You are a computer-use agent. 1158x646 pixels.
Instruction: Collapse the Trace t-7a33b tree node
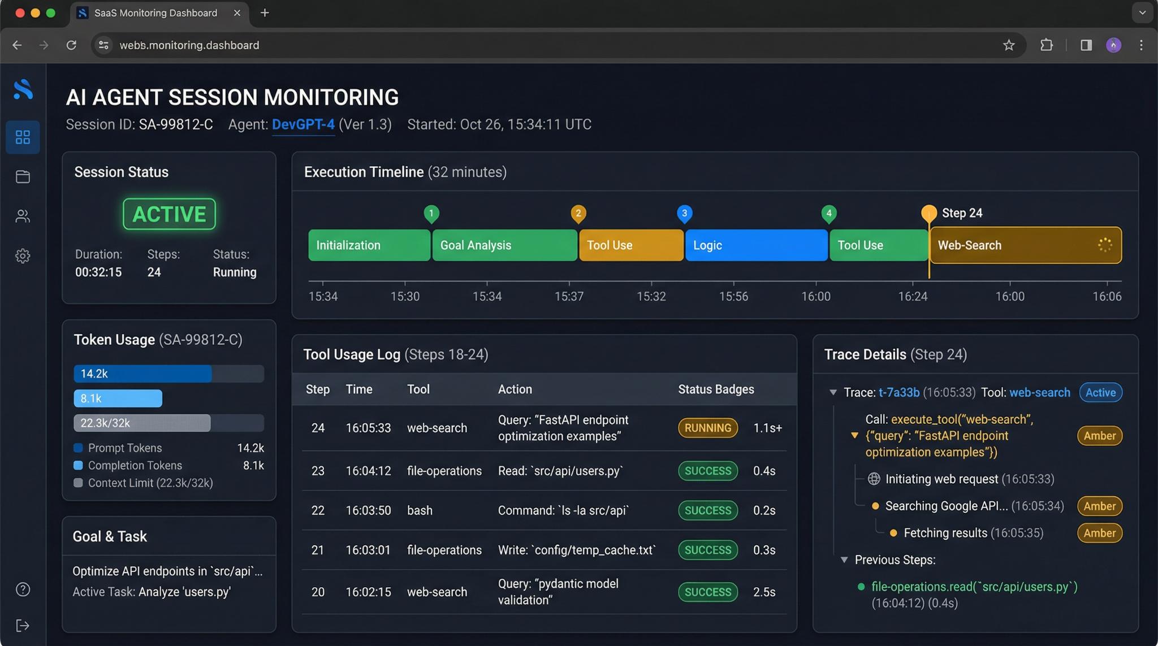833,392
